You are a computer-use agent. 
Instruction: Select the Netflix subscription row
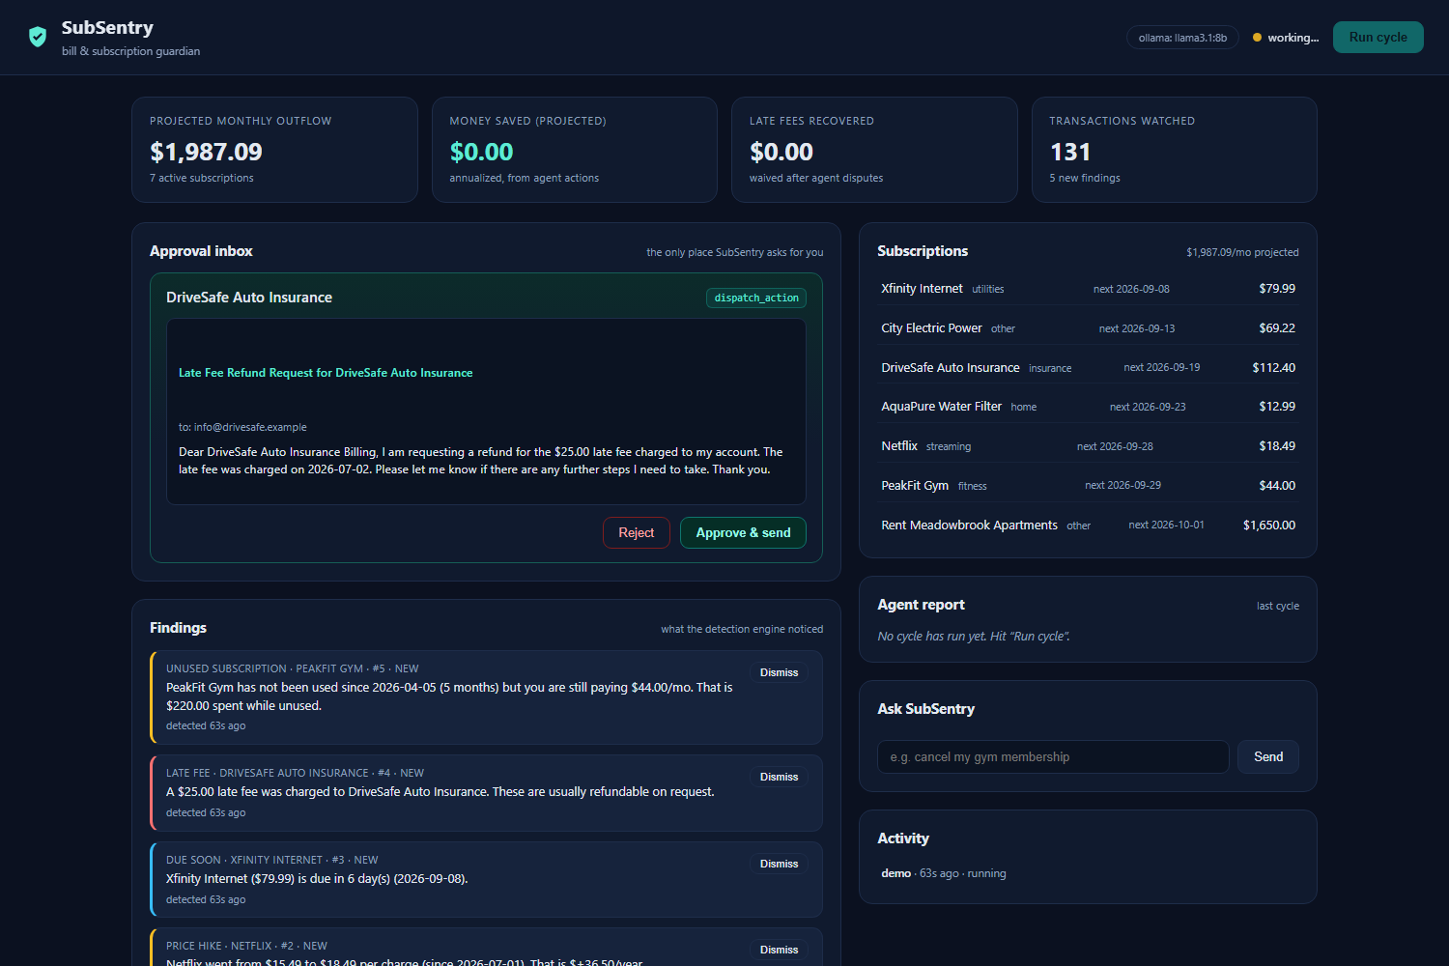coord(1088,446)
